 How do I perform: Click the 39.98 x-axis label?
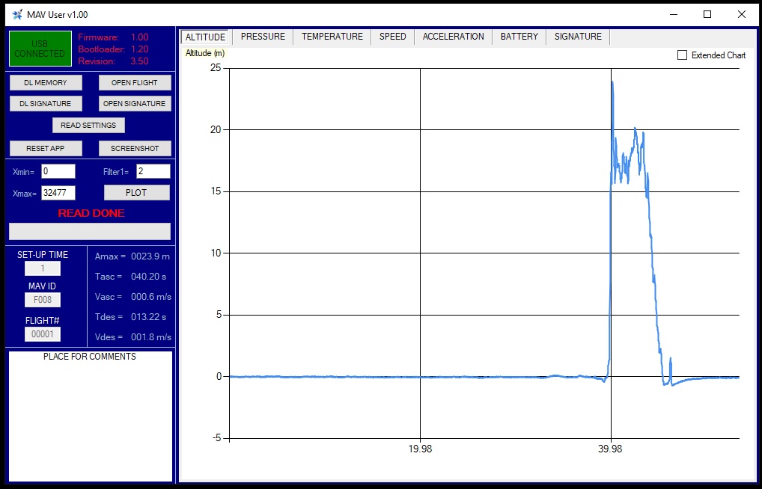click(x=610, y=449)
